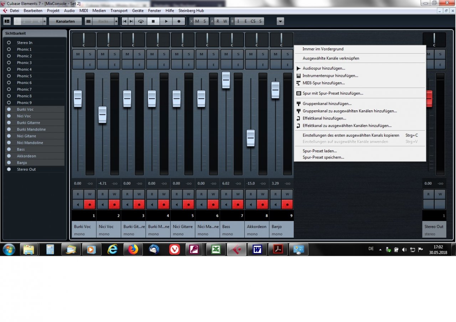The image size is (456, 322).
Task: Enable monitor icon on Akkordeon channel
Action: (x=251, y=204)
